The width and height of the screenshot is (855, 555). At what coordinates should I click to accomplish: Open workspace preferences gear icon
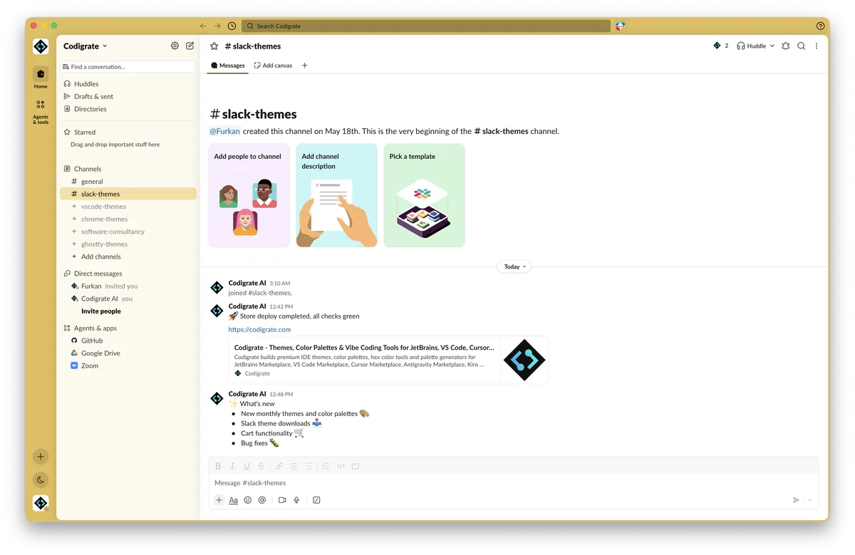pos(175,46)
